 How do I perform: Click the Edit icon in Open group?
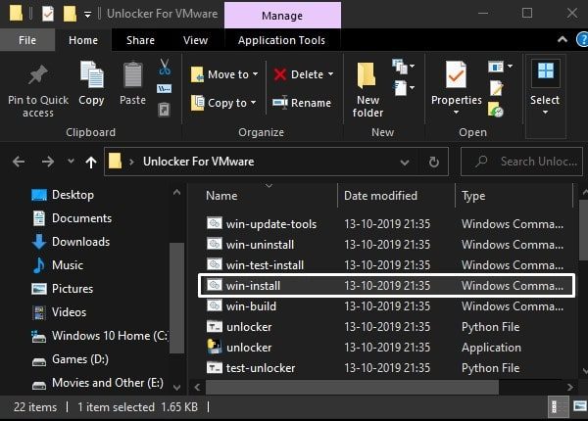point(496,88)
